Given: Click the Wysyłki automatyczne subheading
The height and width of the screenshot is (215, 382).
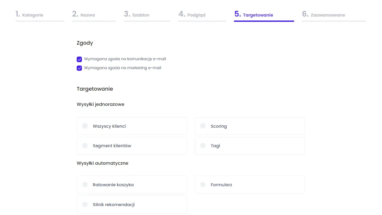Looking at the screenshot, I should point(102,163).
